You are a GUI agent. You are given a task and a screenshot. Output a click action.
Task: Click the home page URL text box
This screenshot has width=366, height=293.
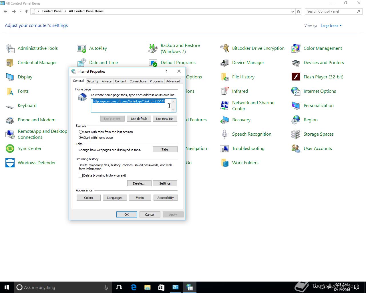134,105
